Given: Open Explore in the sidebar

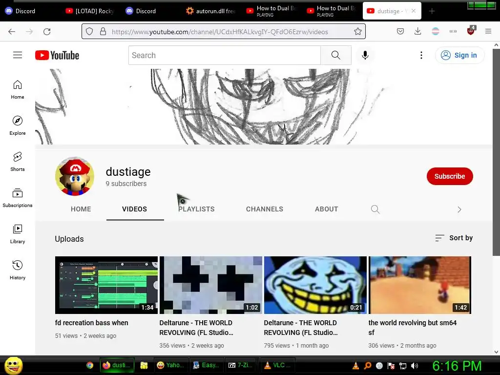Looking at the screenshot, I should (18, 125).
